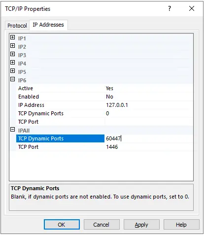Click the question mark help icon
This screenshot has height=235, width=205.
[170, 8]
